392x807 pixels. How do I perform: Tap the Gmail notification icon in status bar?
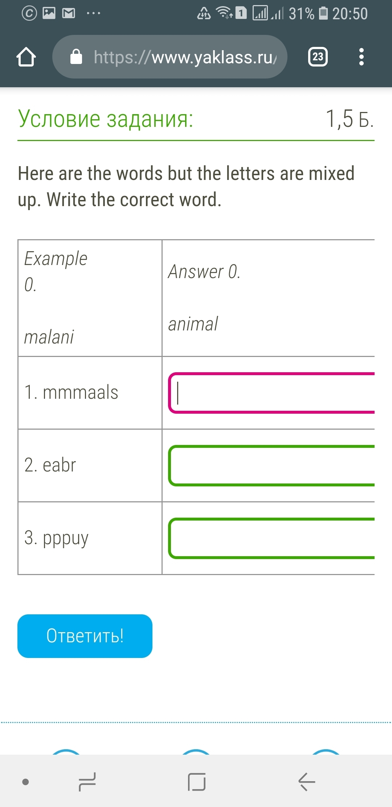69,13
